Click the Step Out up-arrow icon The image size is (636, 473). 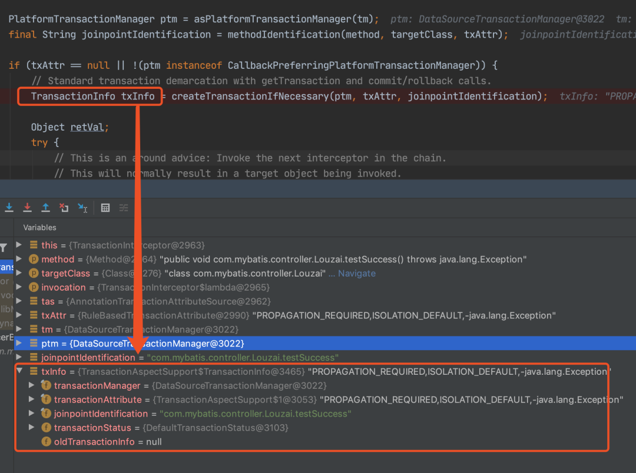(x=45, y=208)
